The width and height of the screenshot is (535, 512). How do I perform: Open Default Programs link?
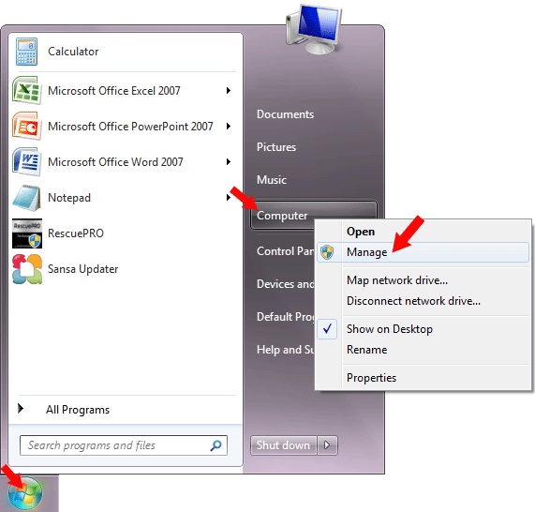click(285, 317)
